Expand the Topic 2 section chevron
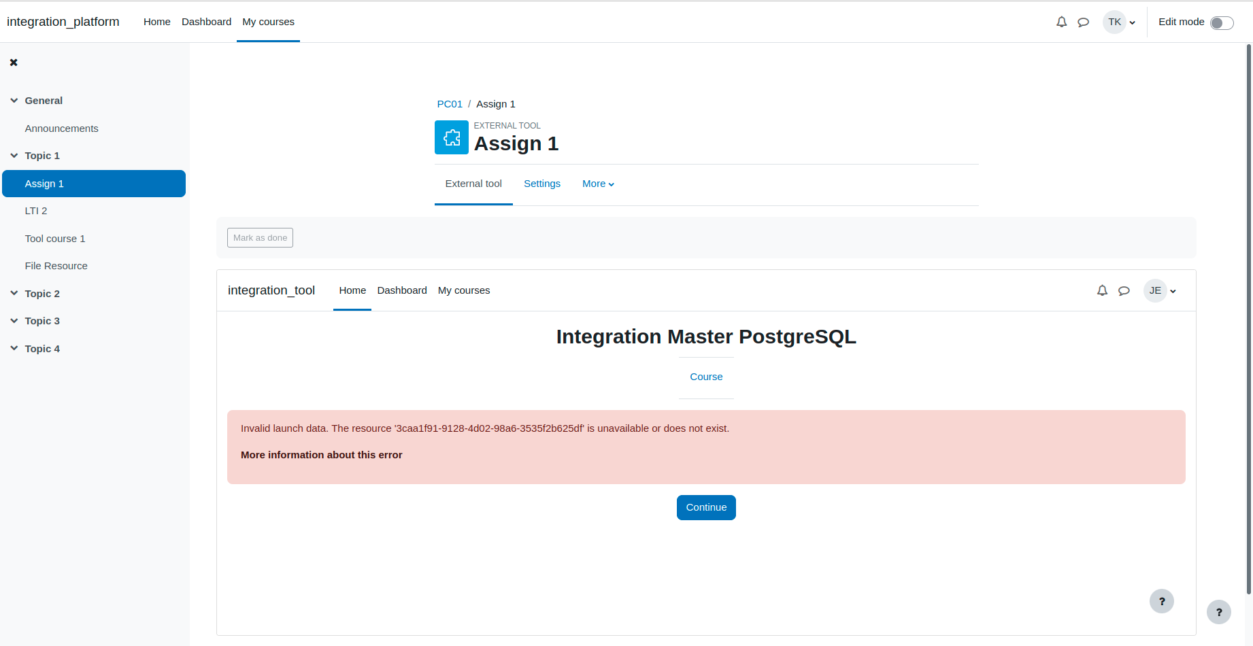 click(14, 294)
